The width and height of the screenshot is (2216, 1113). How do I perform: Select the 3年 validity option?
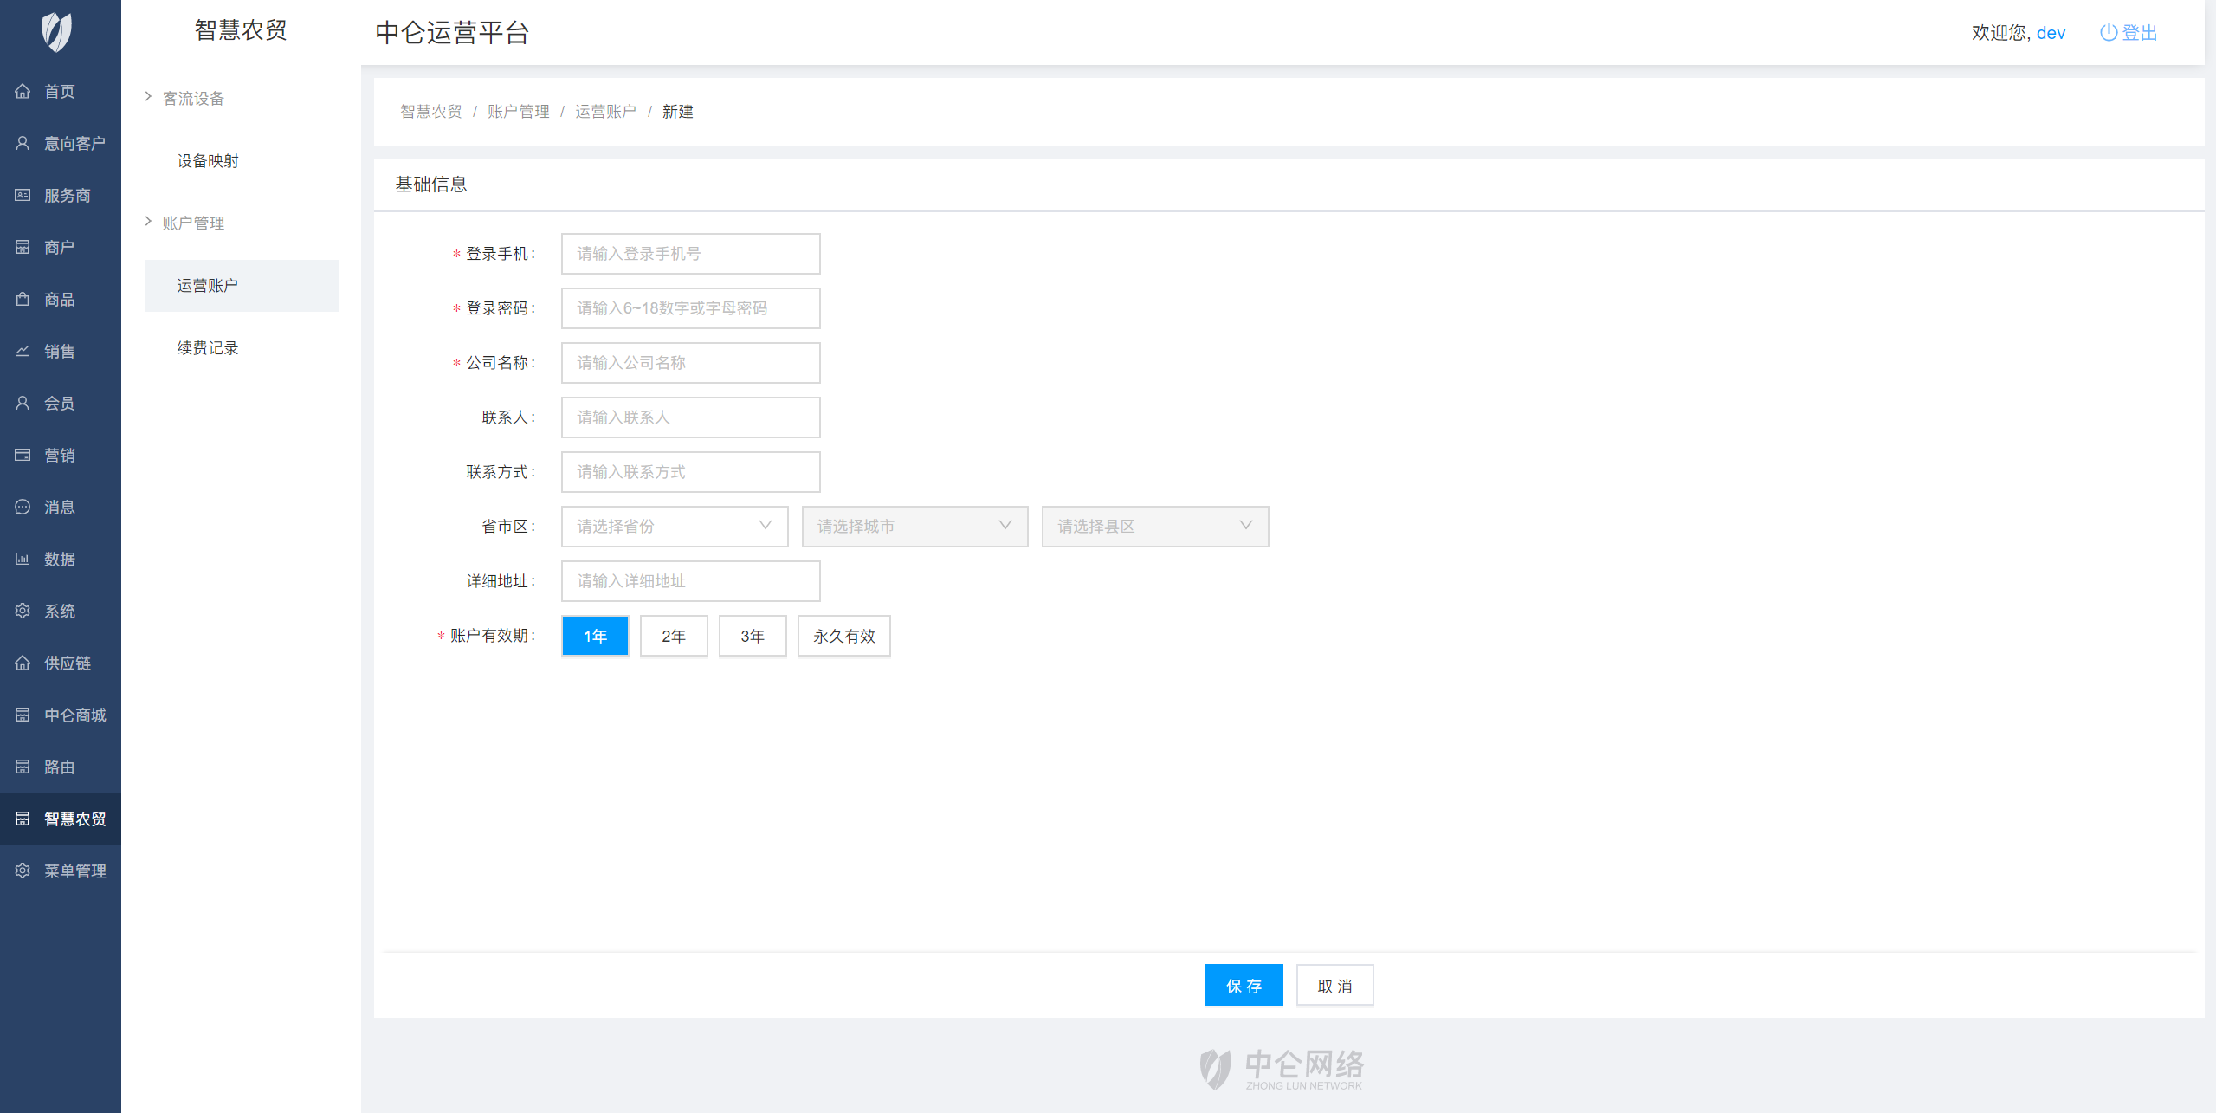(x=752, y=636)
